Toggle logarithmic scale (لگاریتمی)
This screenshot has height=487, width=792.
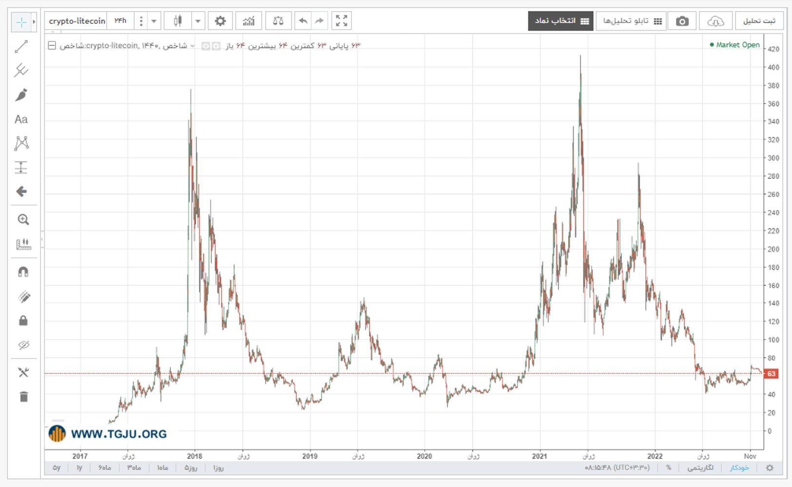pos(700,468)
